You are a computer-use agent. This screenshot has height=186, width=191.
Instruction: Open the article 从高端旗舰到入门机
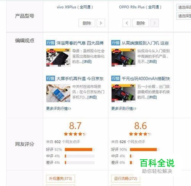click(145, 43)
